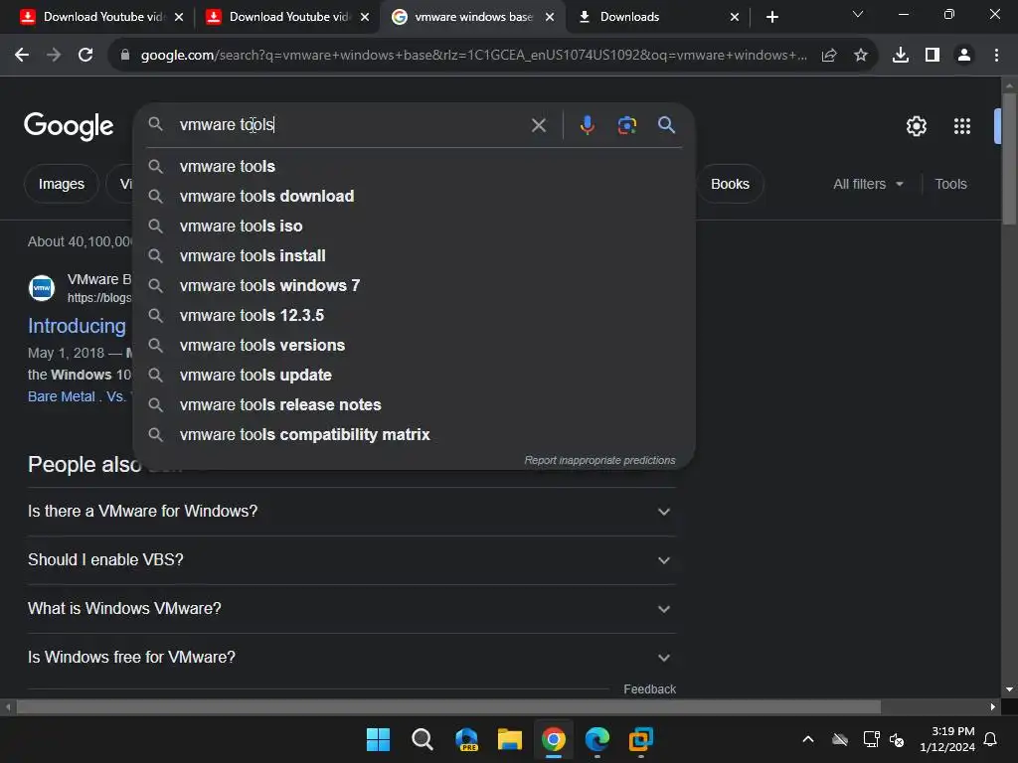Click the address bar URL

click(473, 56)
